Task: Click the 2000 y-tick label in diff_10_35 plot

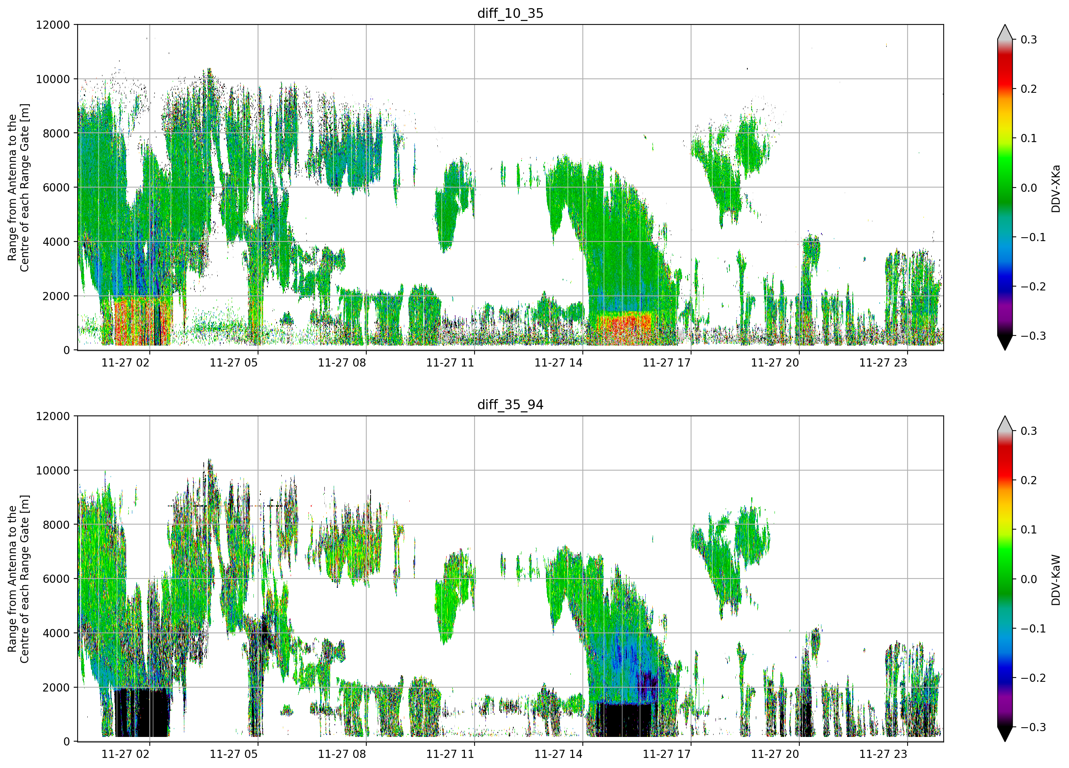Action: 56,296
